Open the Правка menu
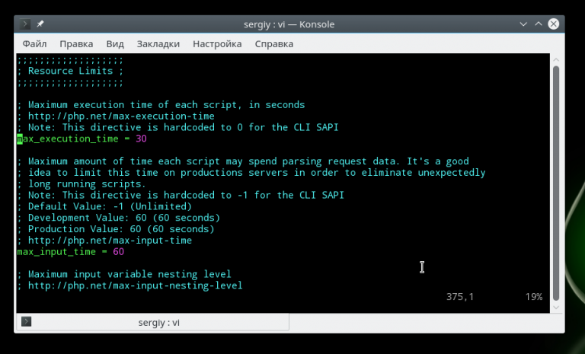Image resolution: width=585 pixels, height=354 pixels. click(x=76, y=44)
